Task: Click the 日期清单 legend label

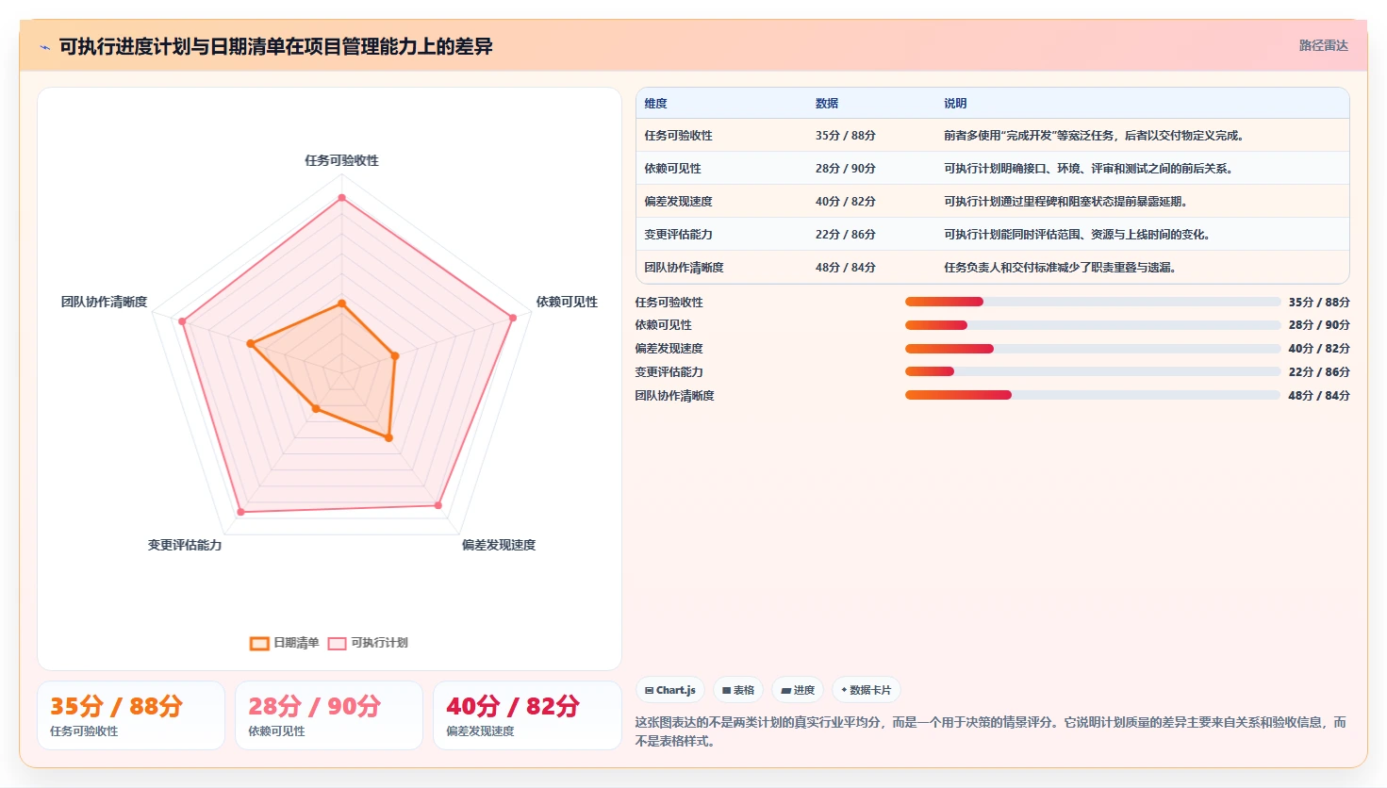Action: [x=296, y=643]
